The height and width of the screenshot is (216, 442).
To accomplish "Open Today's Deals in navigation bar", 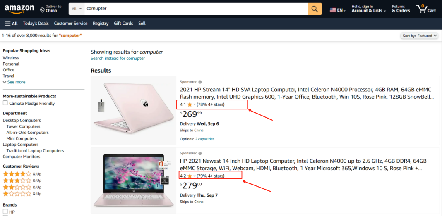I will coord(36,24).
